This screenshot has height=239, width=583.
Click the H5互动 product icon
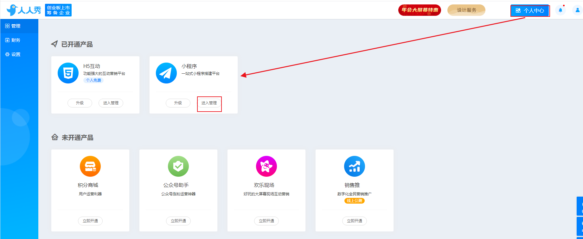pos(68,73)
